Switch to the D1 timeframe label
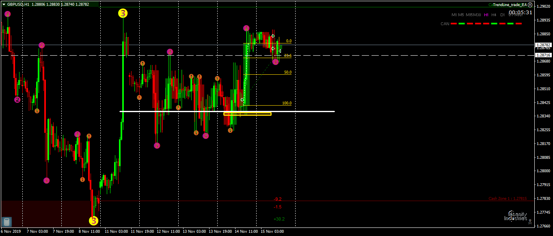 (x=502, y=15)
